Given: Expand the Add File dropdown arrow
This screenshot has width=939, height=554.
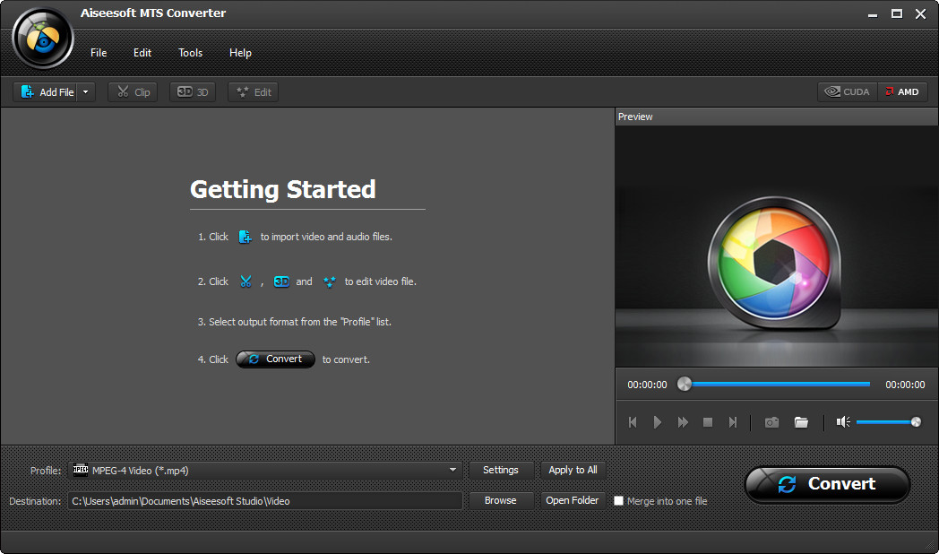Looking at the screenshot, I should click(86, 91).
